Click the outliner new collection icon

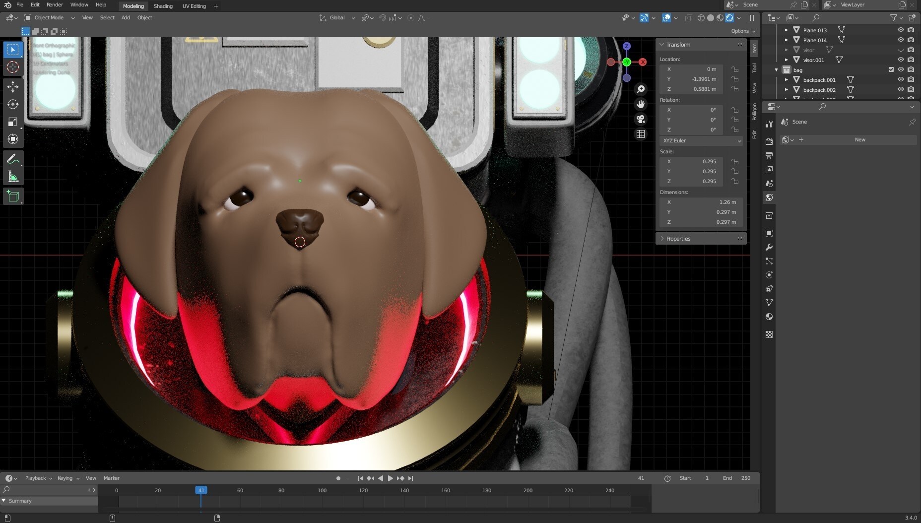click(912, 18)
